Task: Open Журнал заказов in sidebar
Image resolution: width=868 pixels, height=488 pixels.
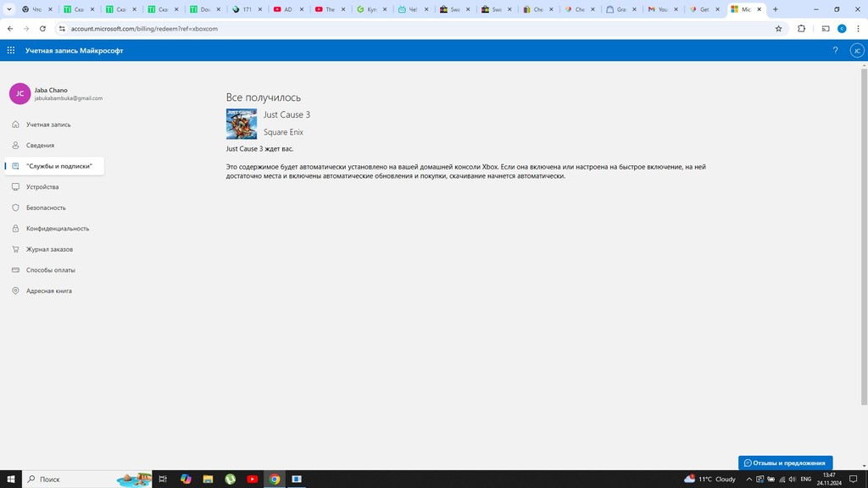Action: tap(54, 249)
